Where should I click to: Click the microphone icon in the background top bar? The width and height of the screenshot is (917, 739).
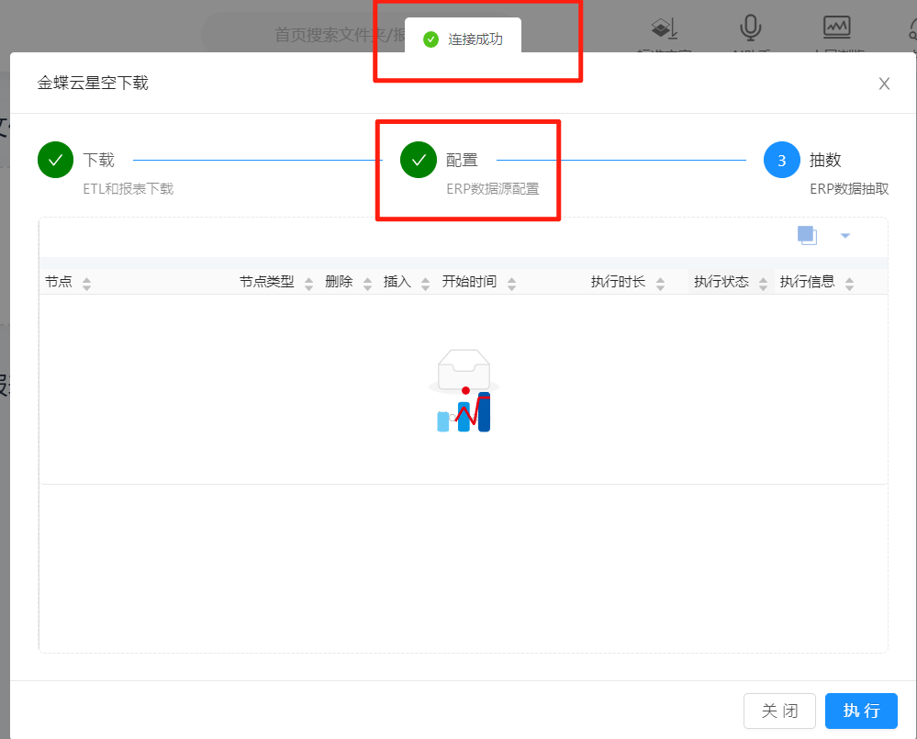pyautogui.click(x=750, y=28)
